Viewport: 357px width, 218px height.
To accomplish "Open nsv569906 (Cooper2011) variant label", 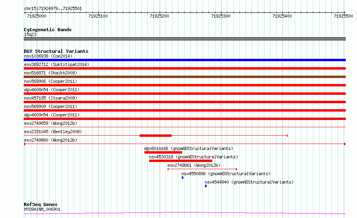I will click(51, 81).
